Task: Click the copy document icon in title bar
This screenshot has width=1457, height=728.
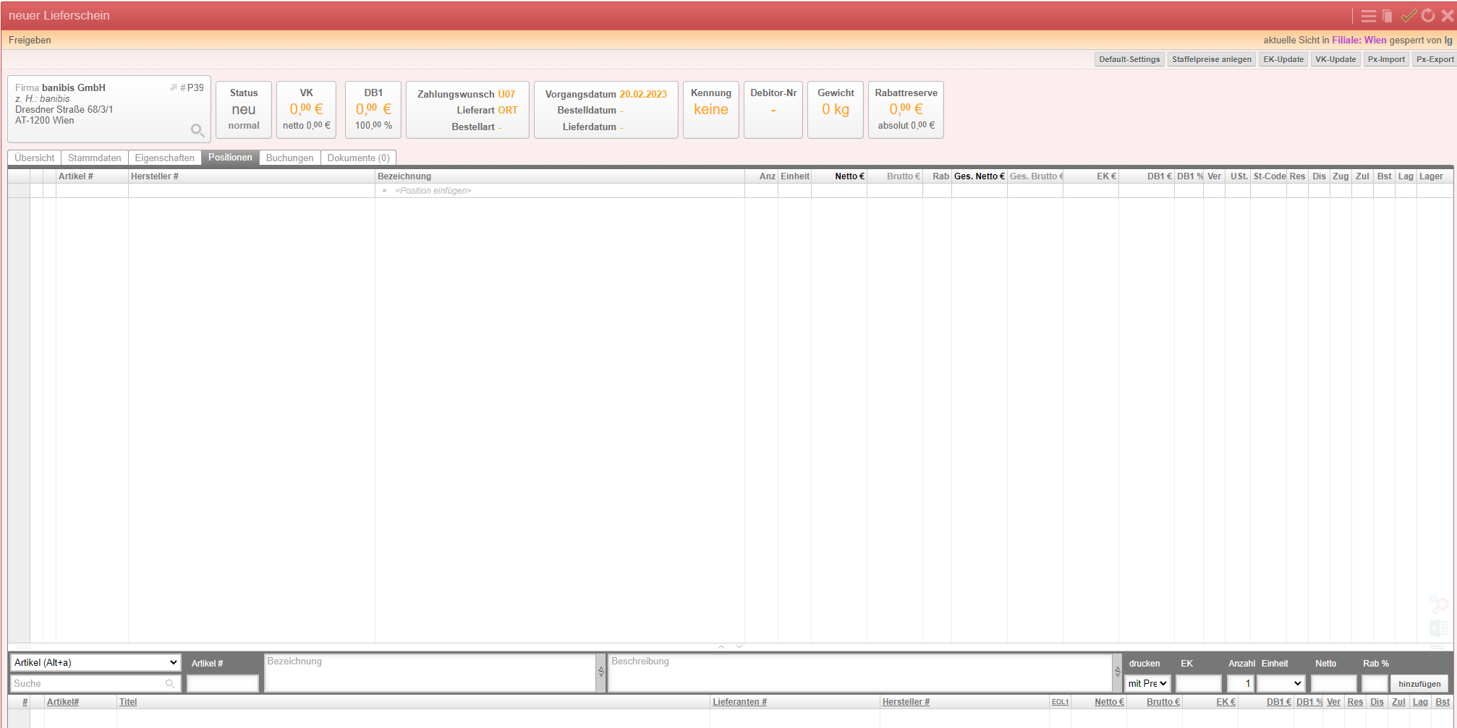Action: pyautogui.click(x=1387, y=16)
